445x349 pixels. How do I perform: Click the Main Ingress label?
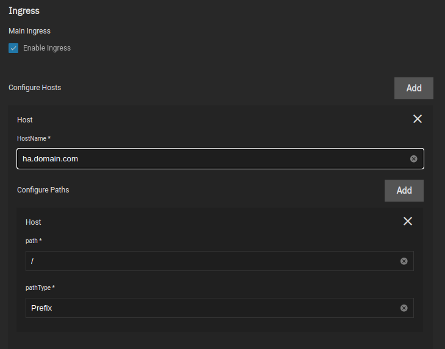coord(29,31)
